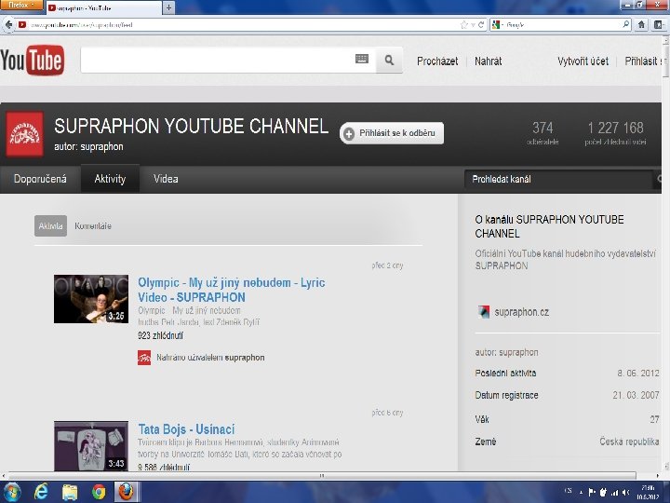Open the Doporučená tab
This screenshot has height=503, width=670.
tap(40, 179)
